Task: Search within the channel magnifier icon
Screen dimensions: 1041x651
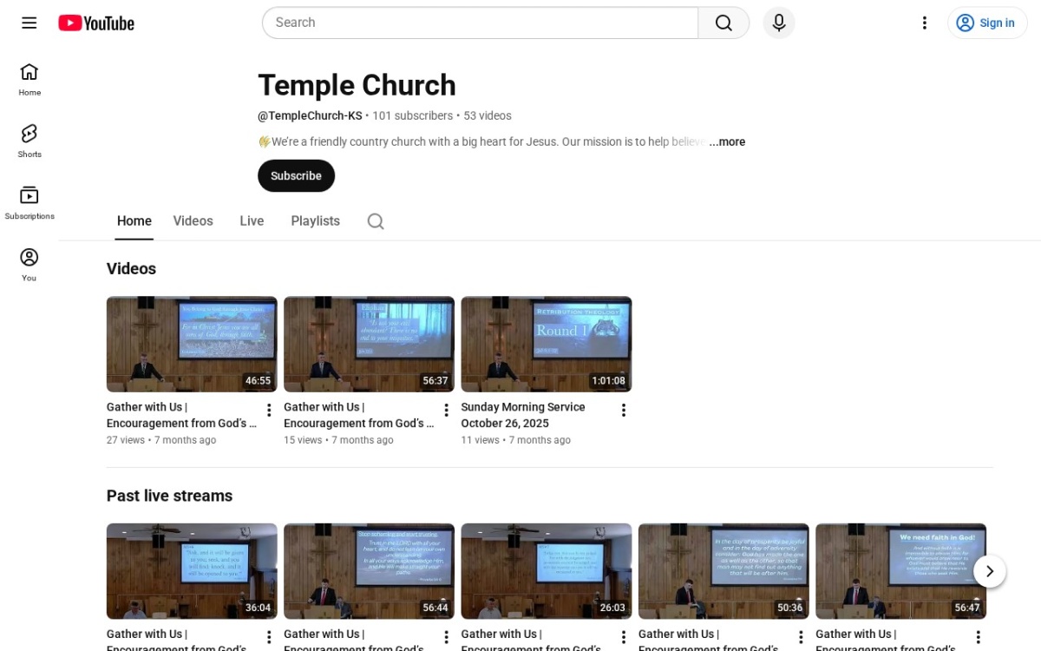Action: click(376, 221)
